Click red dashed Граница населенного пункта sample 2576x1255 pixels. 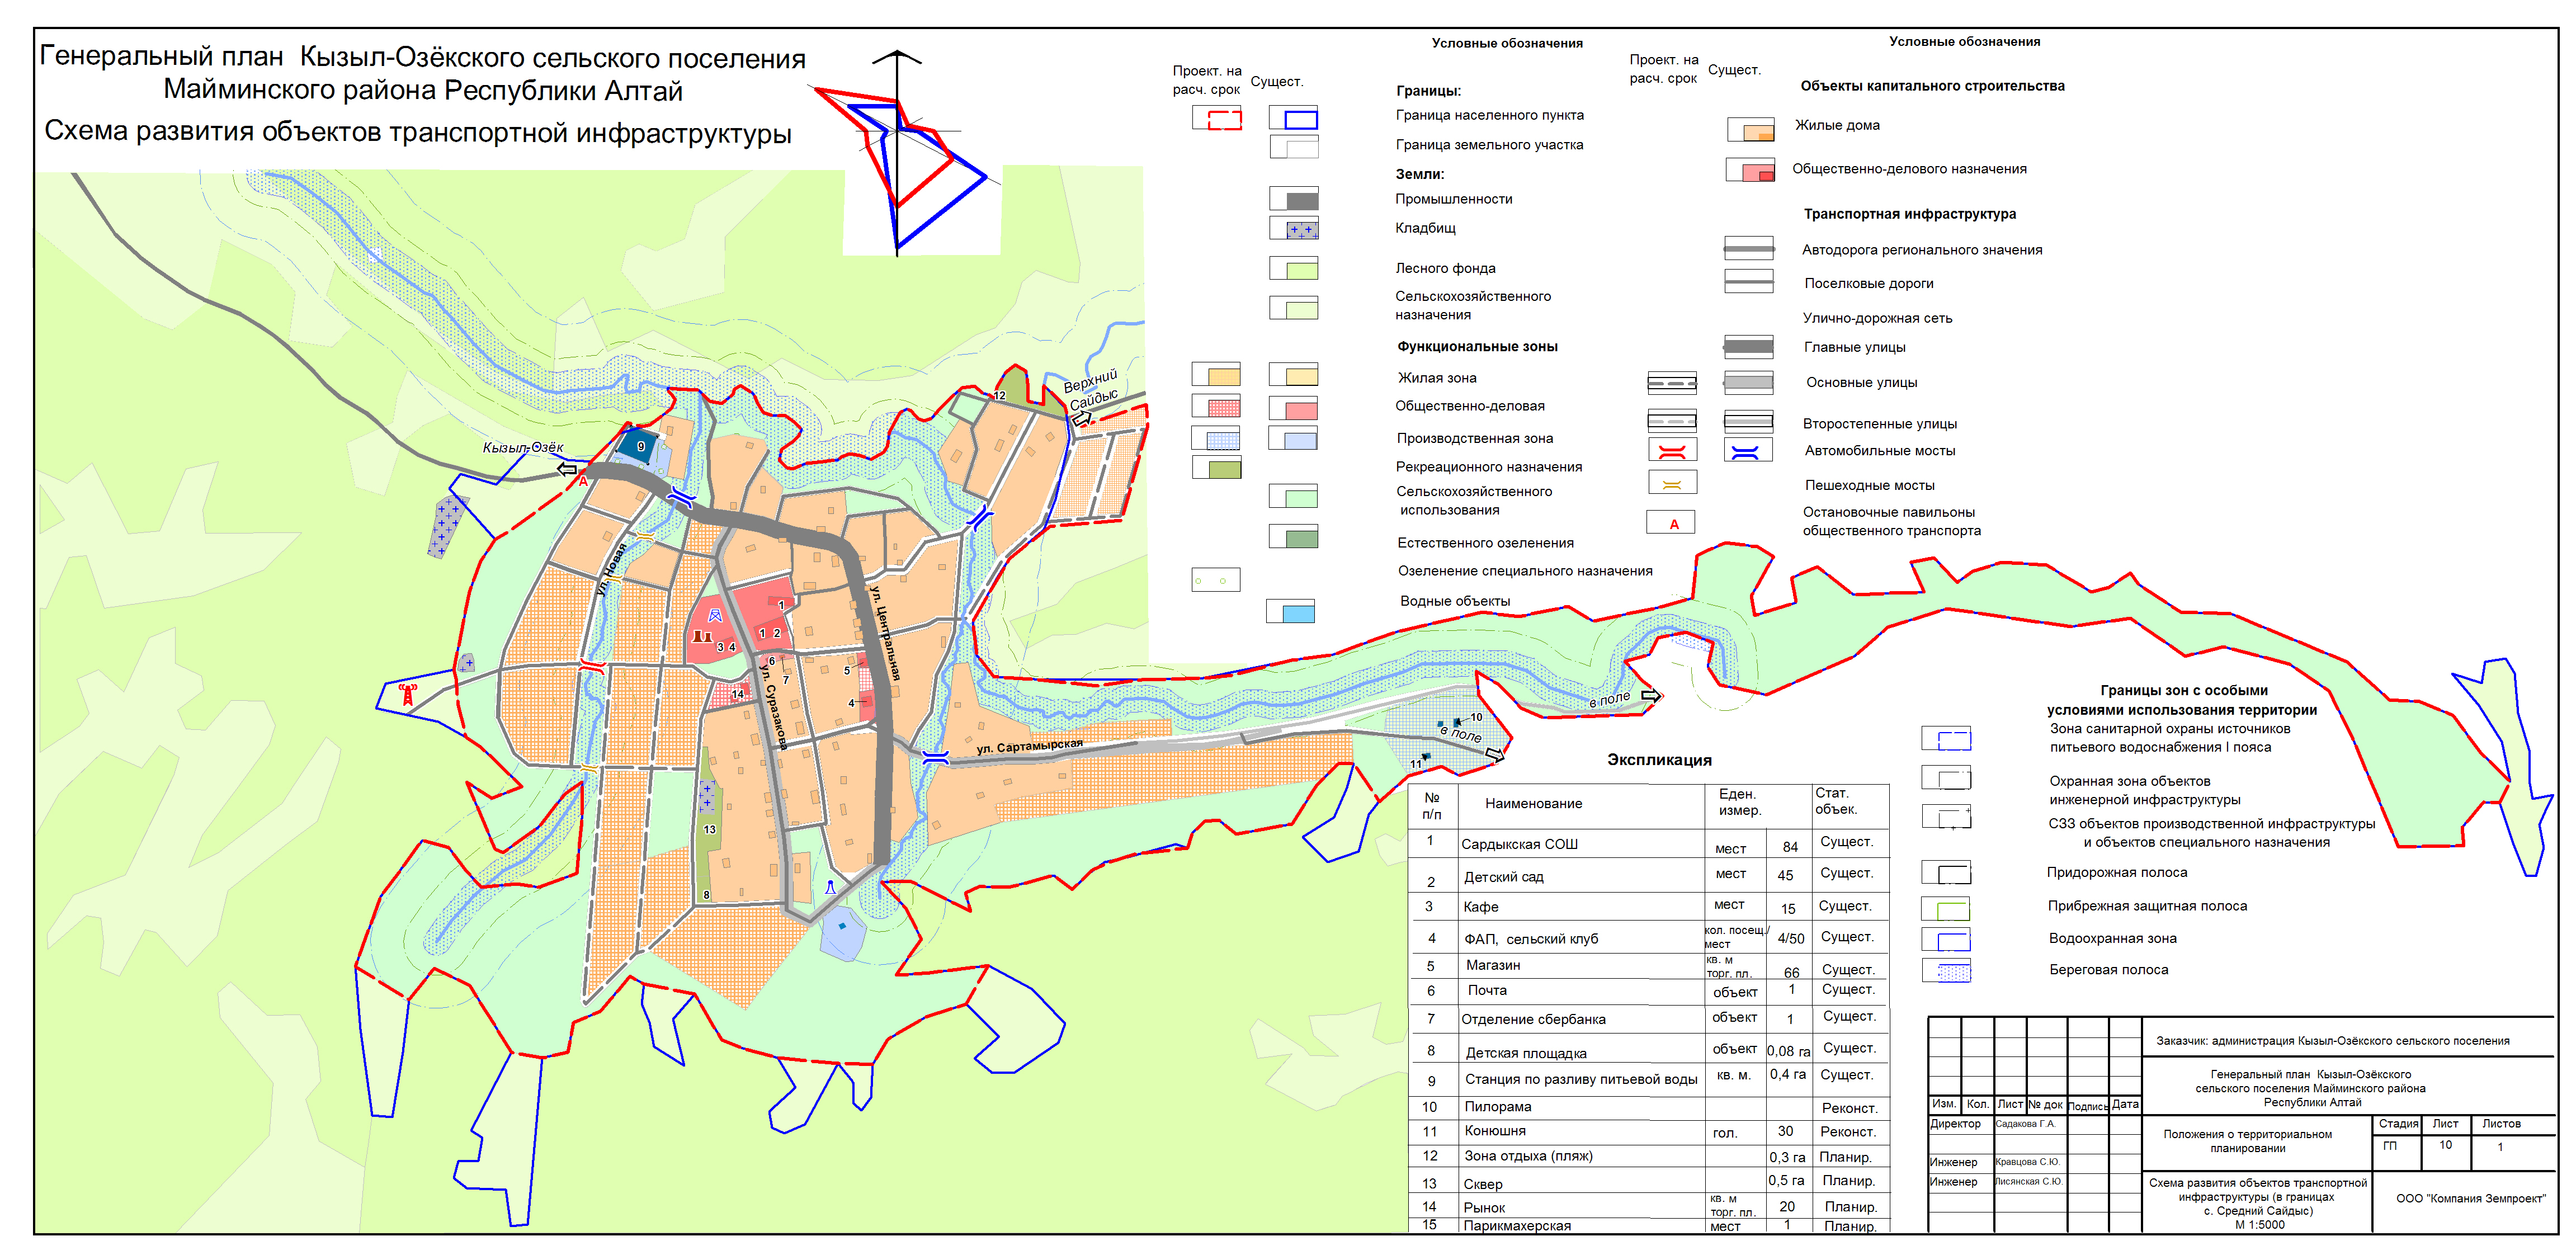point(1217,118)
